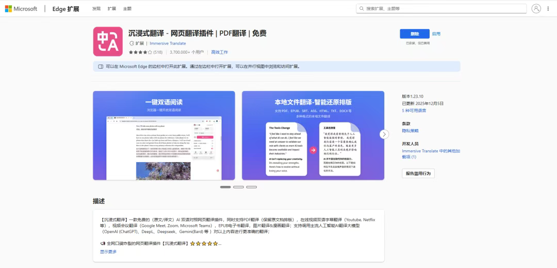Screen dimensions: 557x268
Task: Open the 本地文件翻译 screenshot
Action: 313,135
